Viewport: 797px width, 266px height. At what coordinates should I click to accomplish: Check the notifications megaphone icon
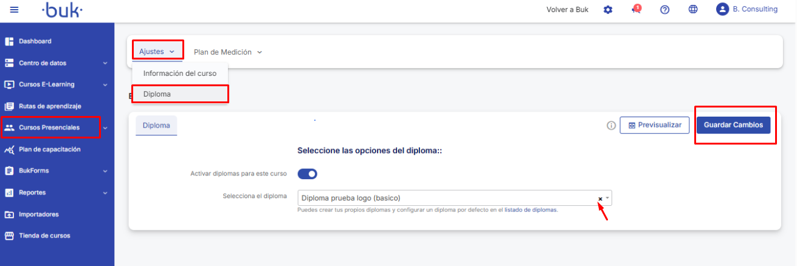coord(637,10)
